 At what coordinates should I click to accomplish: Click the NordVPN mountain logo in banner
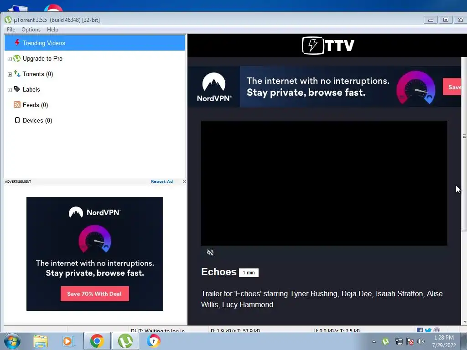tap(214, 82)
